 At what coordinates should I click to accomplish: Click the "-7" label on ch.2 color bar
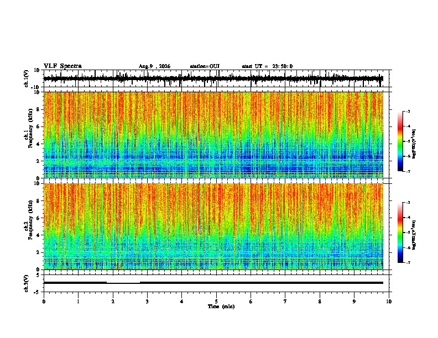pyautogui.click(x=408, y=263)
